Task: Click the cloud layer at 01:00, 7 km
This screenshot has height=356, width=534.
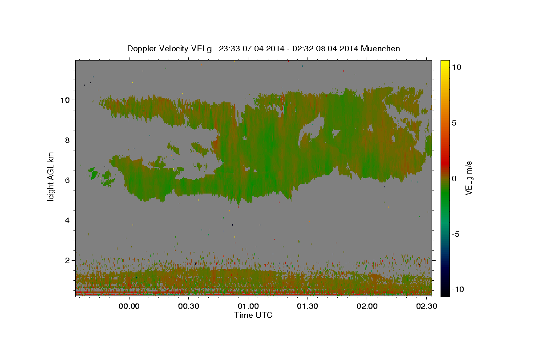Action: point(248,160)
